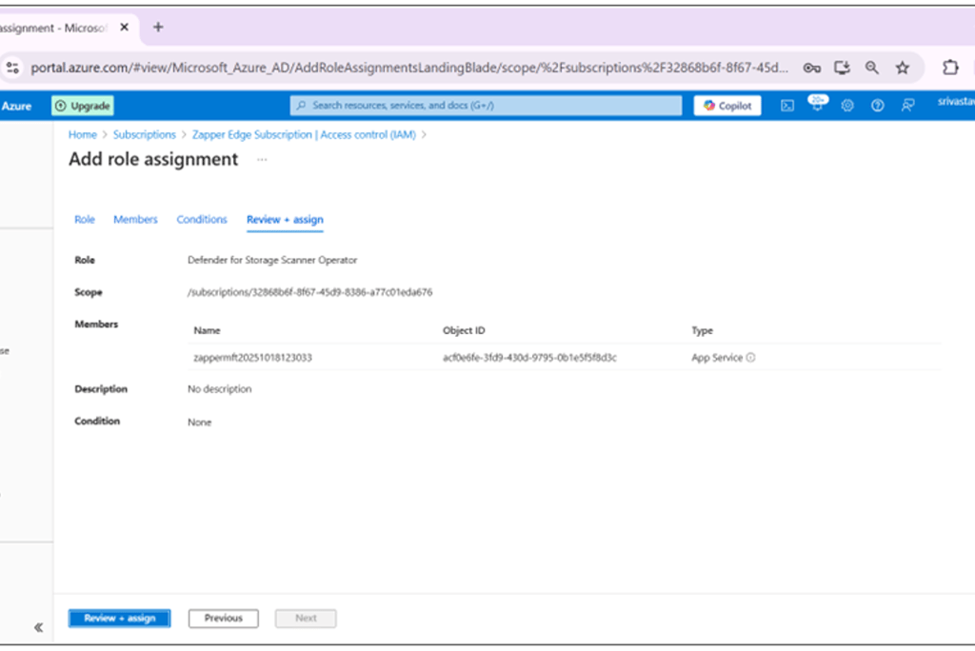The height and width of the screenshot is (651, 975).
Task: Click the Upgrade button in Azure header
Action: click(83, 106)
